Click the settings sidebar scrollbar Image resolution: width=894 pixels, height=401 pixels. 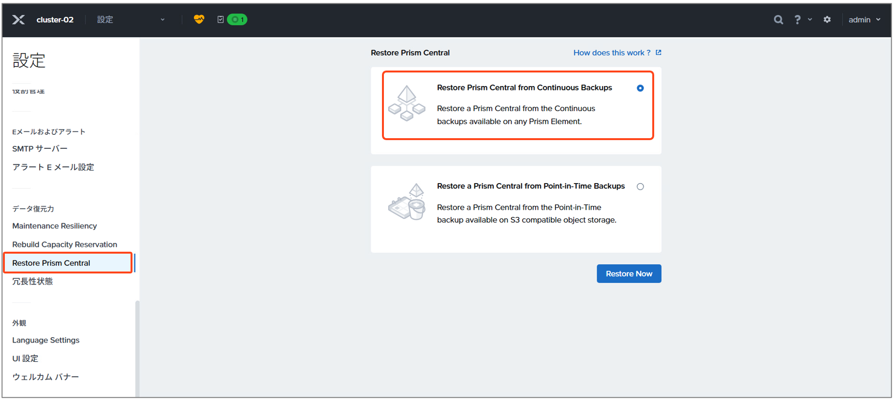[137, 348]
